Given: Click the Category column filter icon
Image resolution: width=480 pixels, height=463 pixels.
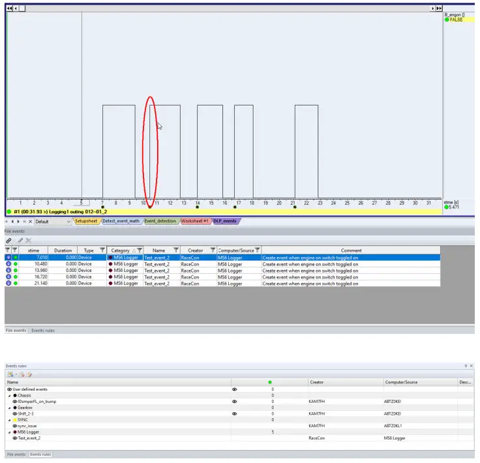Looking at the screenshot, I should 138,250.
